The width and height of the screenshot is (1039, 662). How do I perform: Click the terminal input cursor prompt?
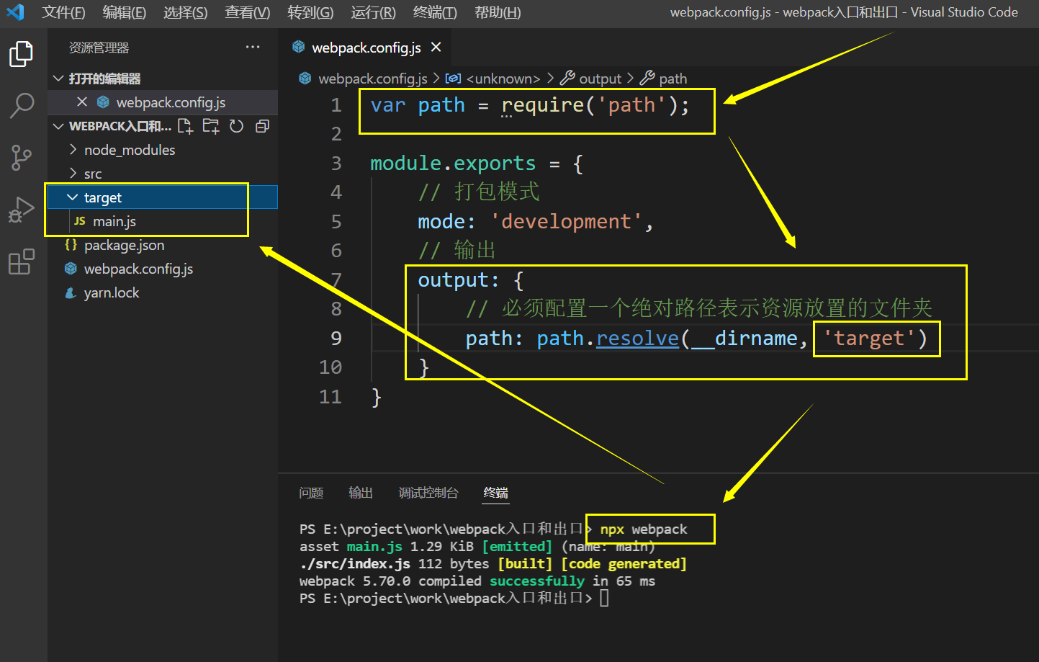[604, 598]
